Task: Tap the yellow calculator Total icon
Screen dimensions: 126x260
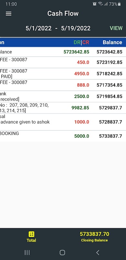Action: pyautogui.click(x=31, y=234)
